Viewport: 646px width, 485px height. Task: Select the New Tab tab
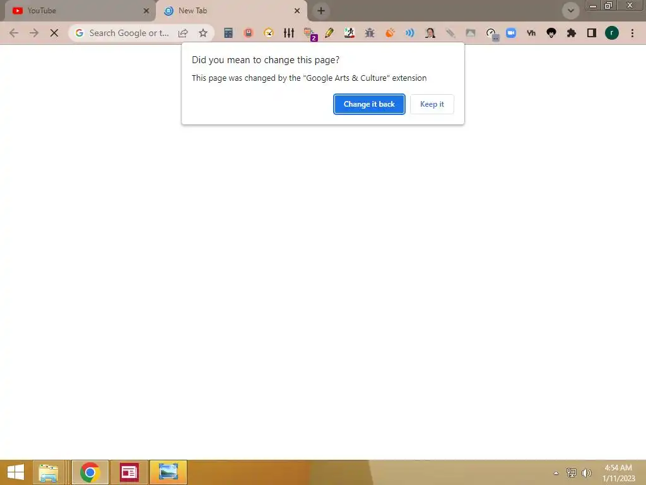231,11
